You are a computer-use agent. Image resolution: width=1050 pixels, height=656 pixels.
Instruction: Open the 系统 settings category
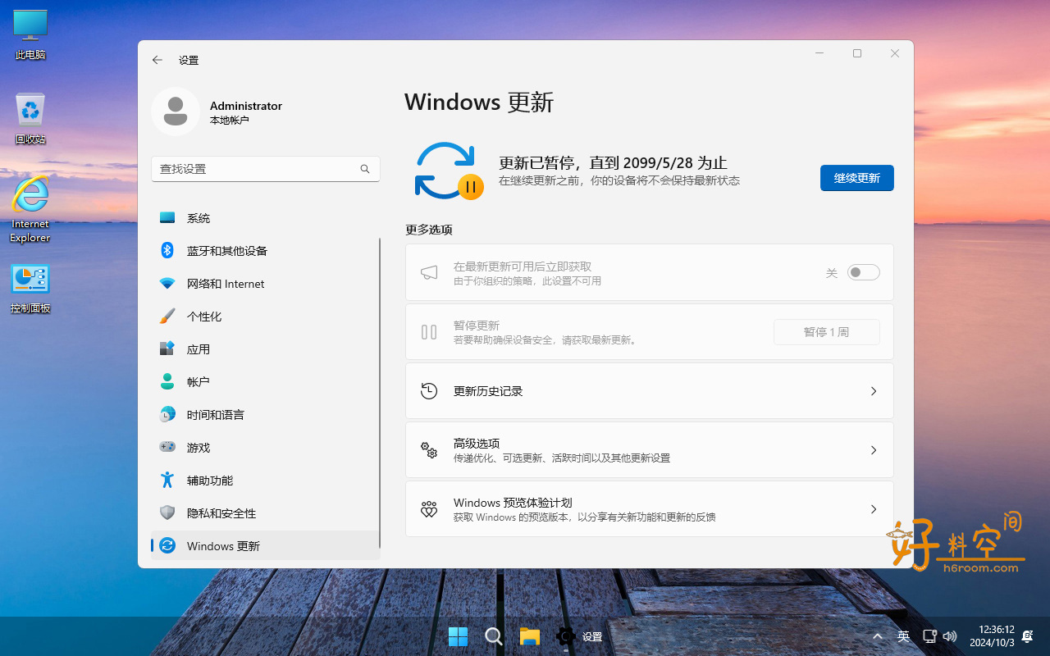[265, 218]
